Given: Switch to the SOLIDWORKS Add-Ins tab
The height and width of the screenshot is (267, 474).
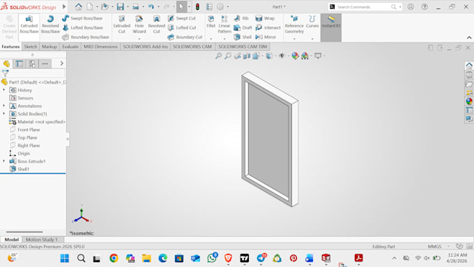Looking at the screenshot, I should coord(145,47).
